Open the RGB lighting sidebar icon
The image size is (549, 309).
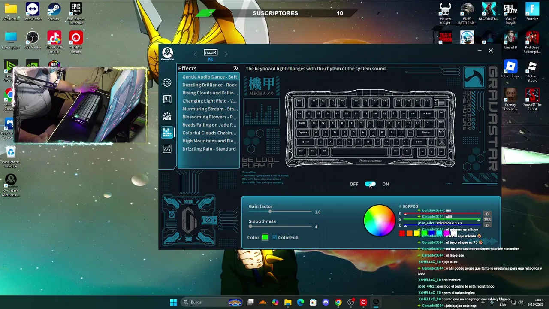pyautogui.click(x=167, y=116)
